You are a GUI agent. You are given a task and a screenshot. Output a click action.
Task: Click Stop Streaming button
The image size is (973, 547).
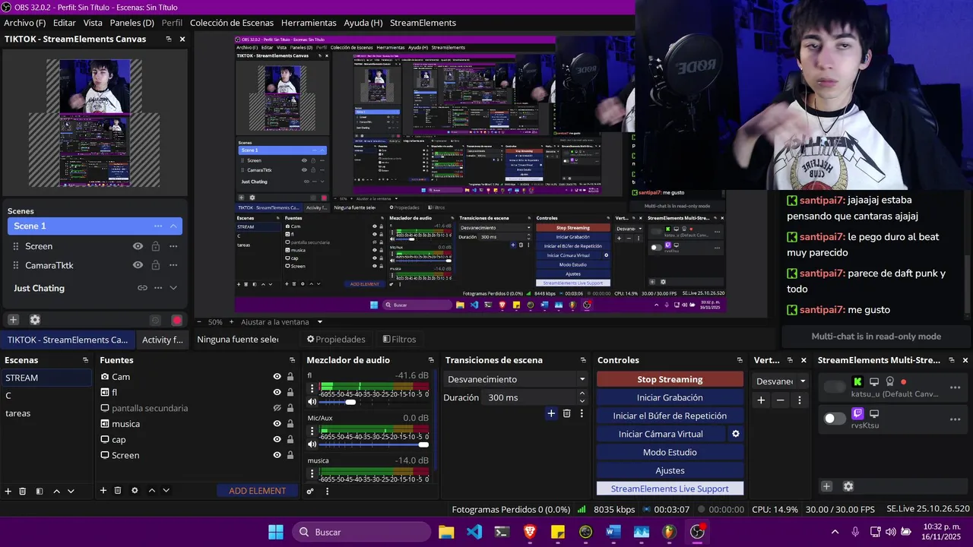pos(670,379)
